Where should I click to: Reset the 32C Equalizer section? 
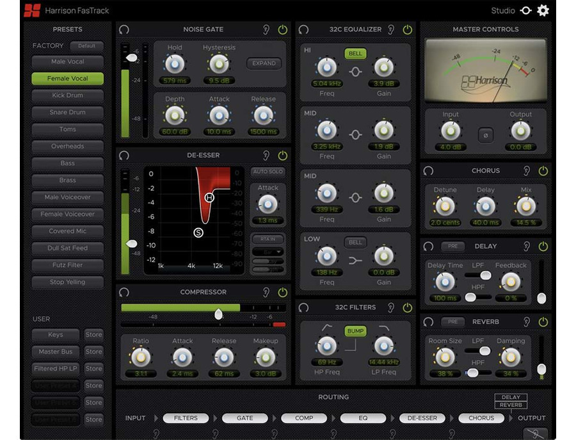tap(303, 29)
